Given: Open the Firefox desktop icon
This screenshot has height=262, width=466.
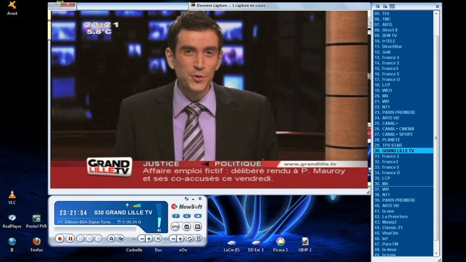Looking at the screenshot, I should tap(37, 245).
